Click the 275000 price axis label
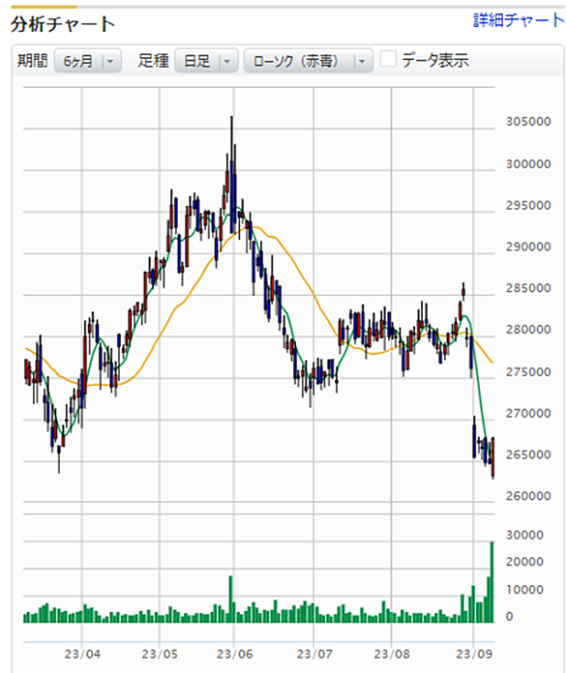Viewport: 567px width, 673px height. pos(528,371)
